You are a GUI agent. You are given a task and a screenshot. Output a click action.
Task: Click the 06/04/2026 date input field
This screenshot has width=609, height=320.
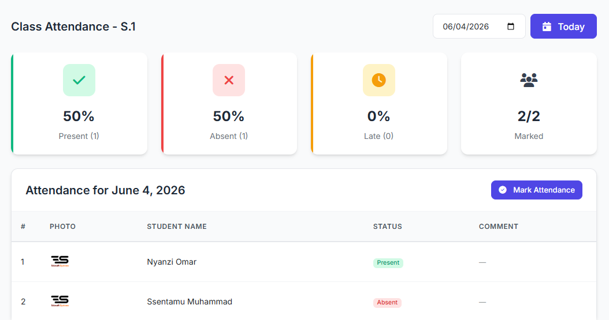point(479,27)
